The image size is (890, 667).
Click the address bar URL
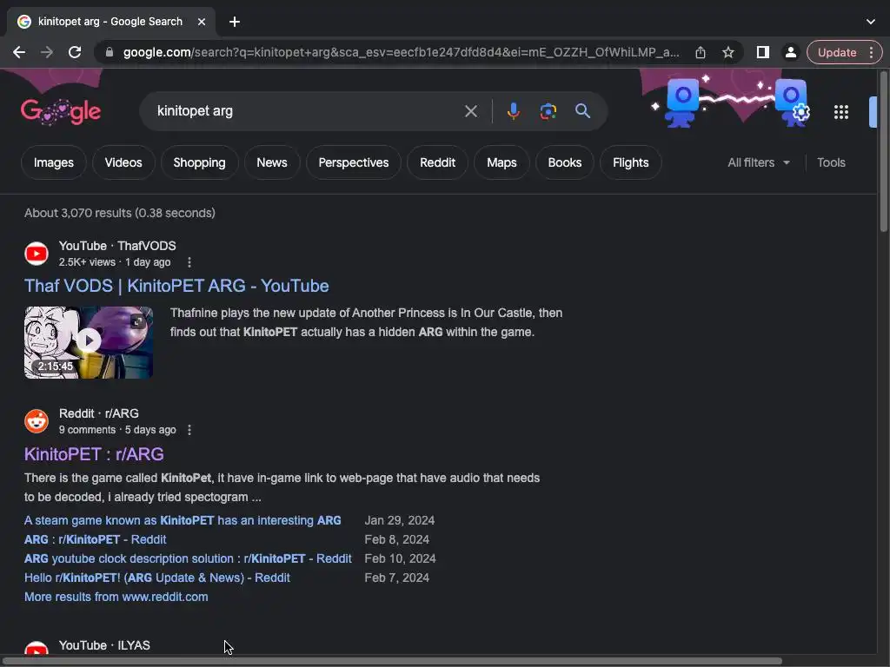click(401, 52)
